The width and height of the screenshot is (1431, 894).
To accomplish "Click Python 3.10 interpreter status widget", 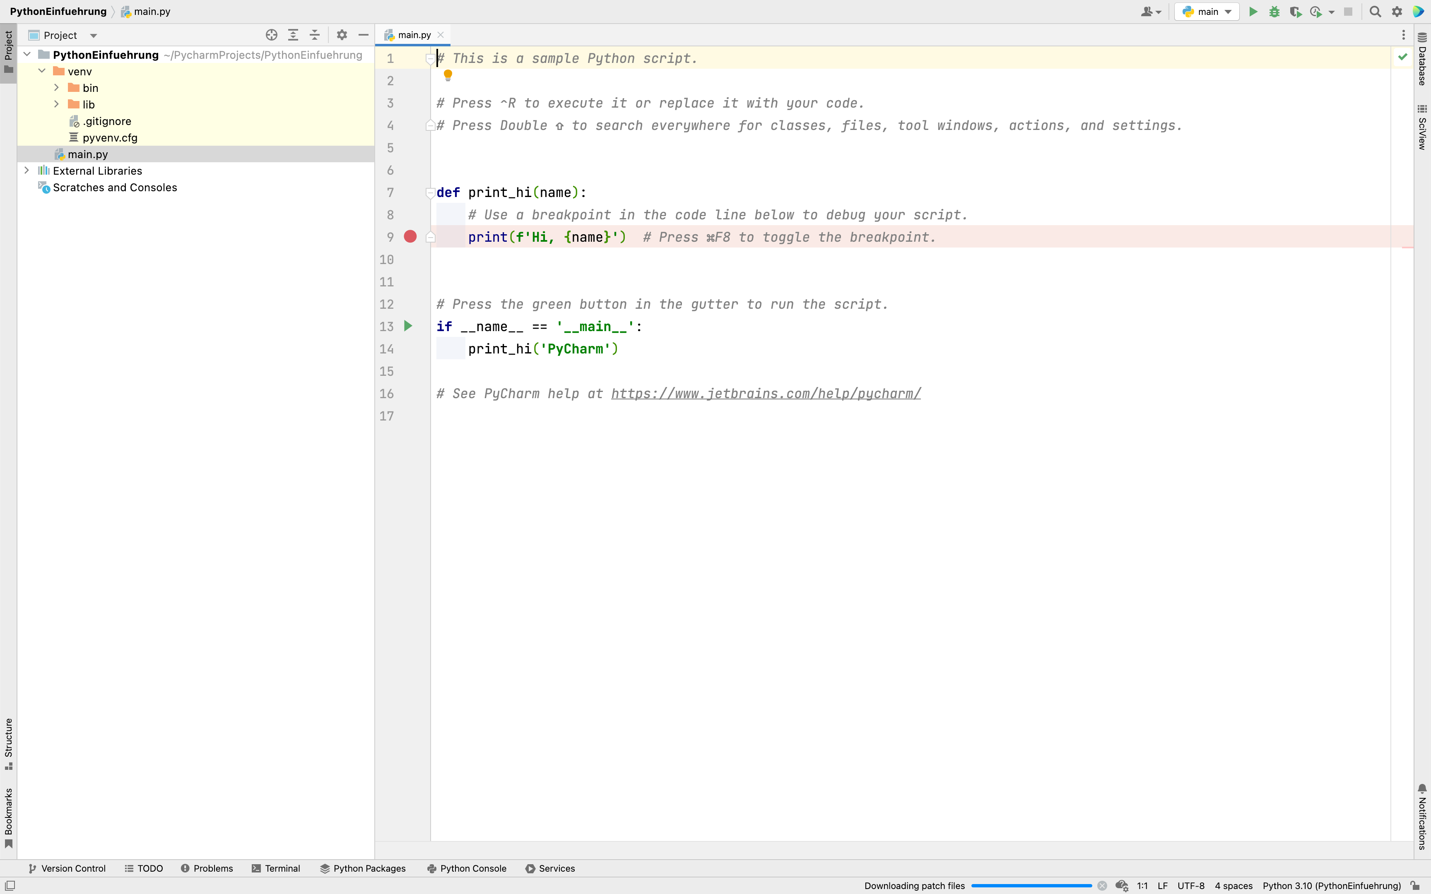I will tap(1331, 885).
